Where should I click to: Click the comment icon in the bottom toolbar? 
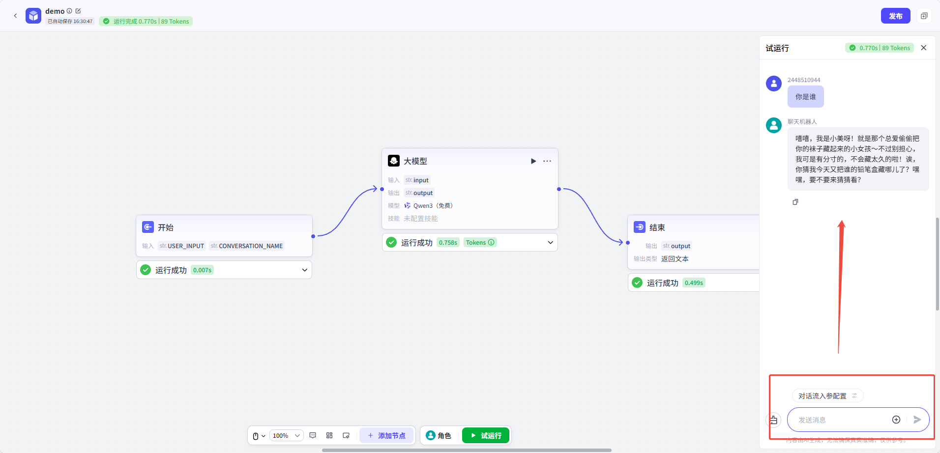click(313, 435)
